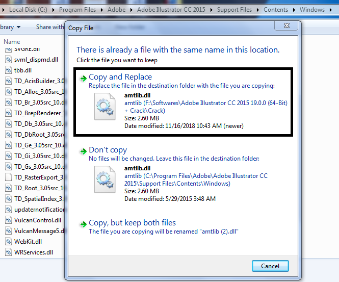This screenshot has width=339, height=282.
Task: Expand arrow after Adobe Illustrator CC 2015 breadcrumb
Action: click(x=212, y=10)
